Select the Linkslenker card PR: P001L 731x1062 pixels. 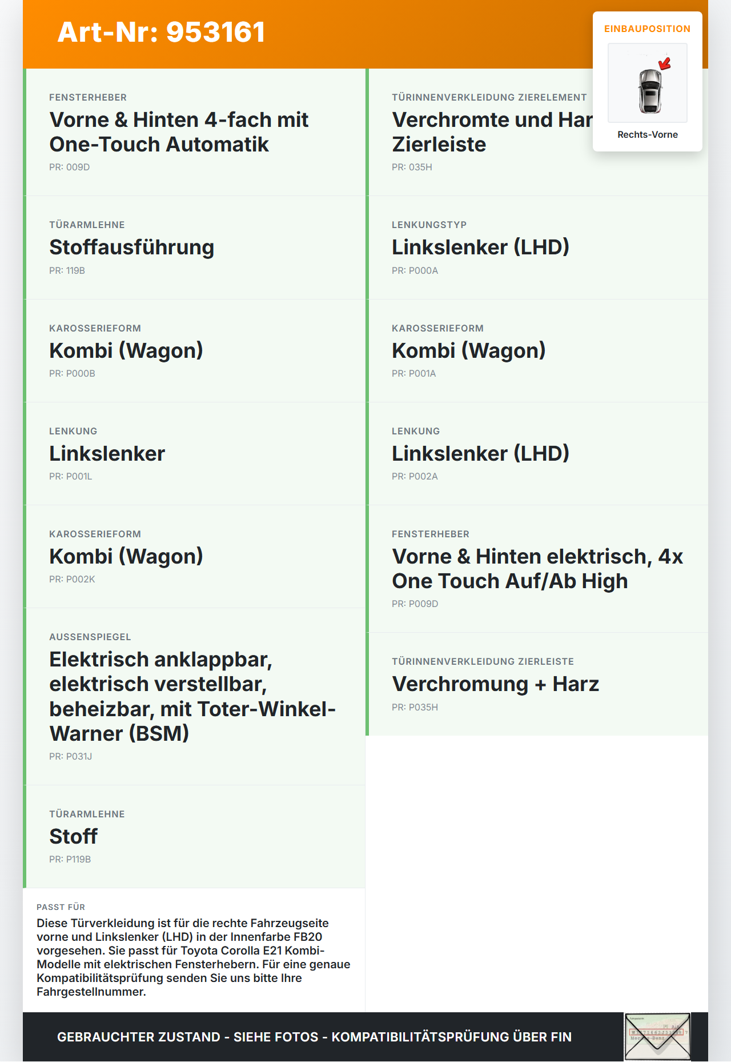194,454
